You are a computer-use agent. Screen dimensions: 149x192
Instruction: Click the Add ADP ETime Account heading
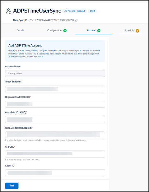25,46
